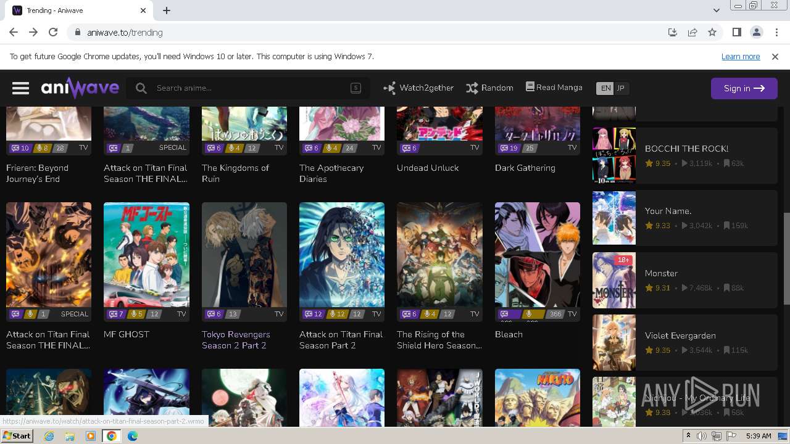Close the Trending - Aniwave tab

coord(143,10)
